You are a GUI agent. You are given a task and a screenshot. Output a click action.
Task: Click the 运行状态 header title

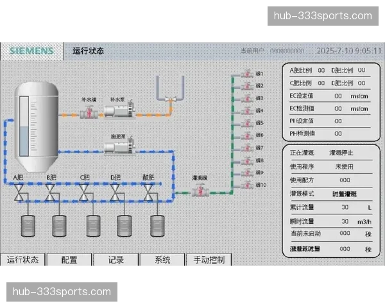(88, 51)
